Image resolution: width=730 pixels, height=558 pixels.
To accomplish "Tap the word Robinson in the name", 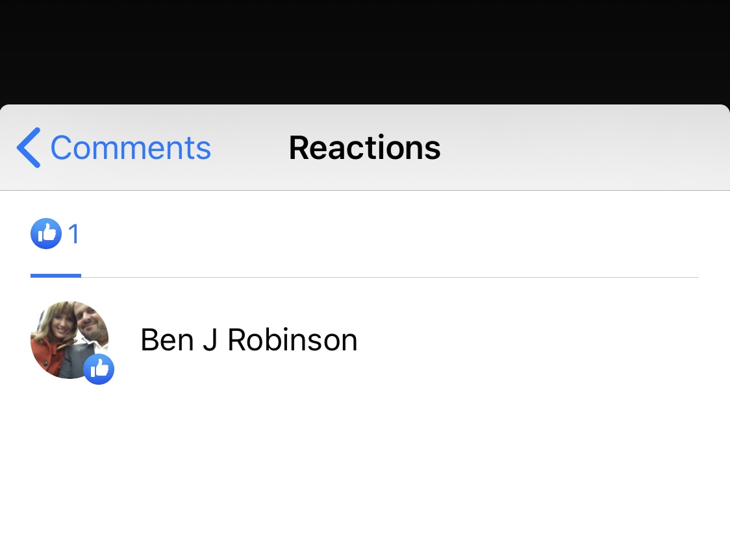I will click(x=292, y=340).
